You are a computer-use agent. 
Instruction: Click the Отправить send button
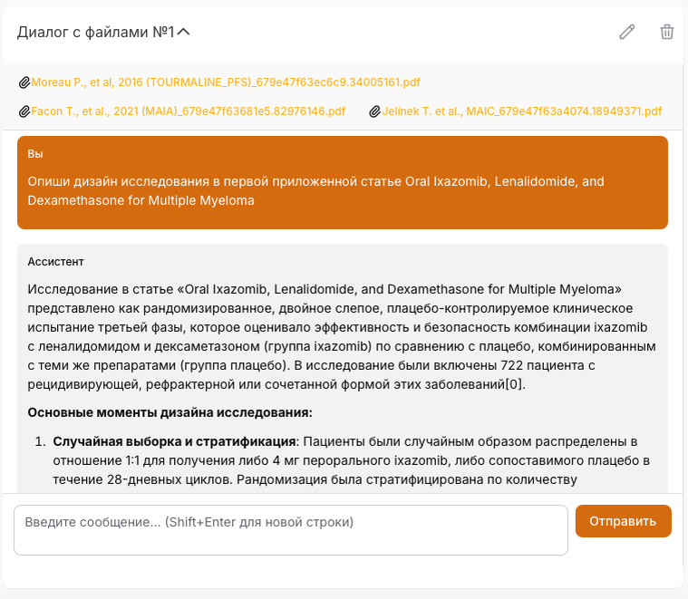tap(623, 521)
